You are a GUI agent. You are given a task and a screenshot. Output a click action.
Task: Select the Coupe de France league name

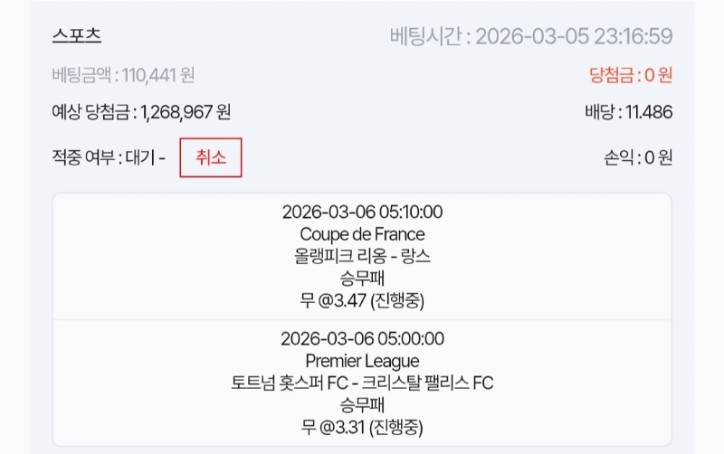(x=362, y=234)
